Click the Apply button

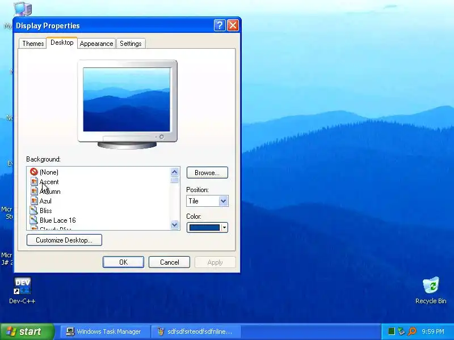coord(215,262)
